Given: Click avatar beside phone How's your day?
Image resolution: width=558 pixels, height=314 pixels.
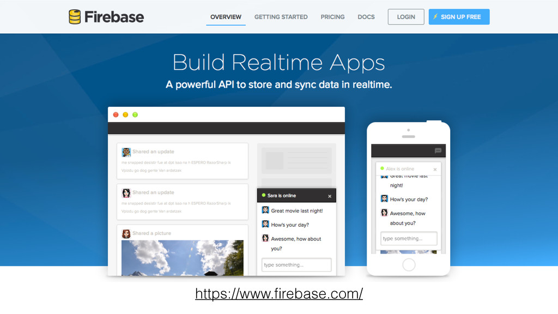Looking at the screenshot, I should 384,198.
